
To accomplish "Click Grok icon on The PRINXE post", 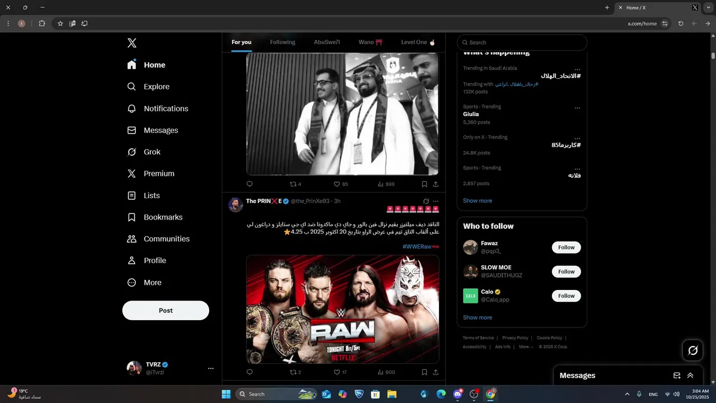I will (426, 201).
